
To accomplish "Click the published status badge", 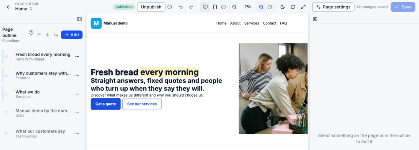I will tap(124, 7).
